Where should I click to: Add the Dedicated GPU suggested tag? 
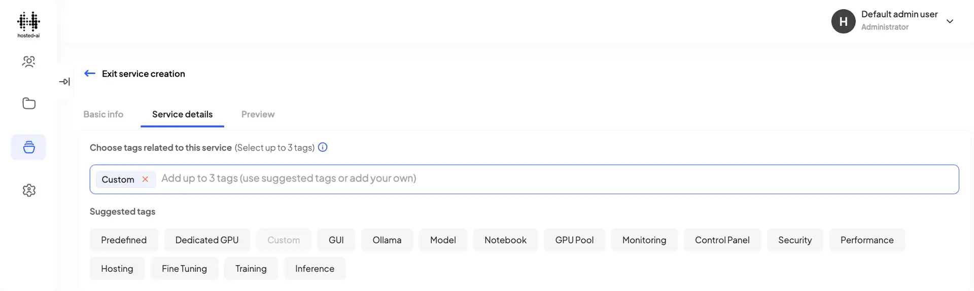click(207, 240)
